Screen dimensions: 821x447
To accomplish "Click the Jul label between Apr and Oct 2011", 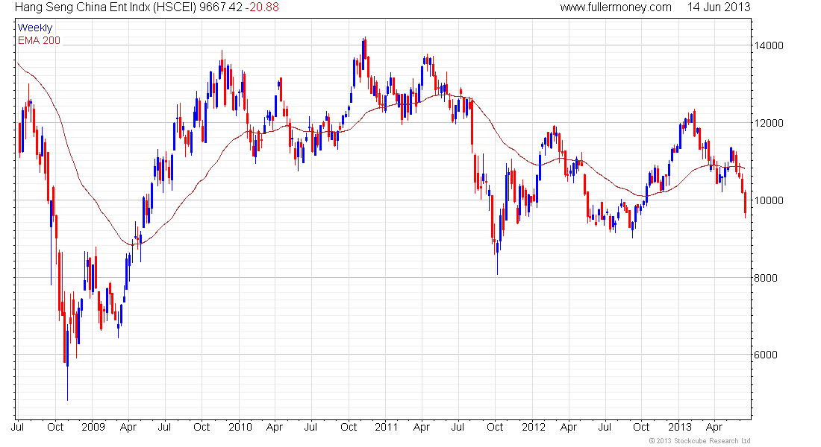I will [458, 427].
